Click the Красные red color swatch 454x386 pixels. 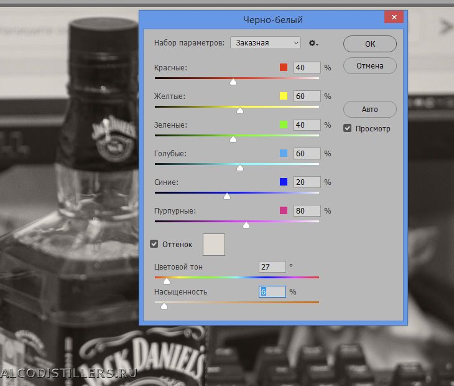(284, 67)
